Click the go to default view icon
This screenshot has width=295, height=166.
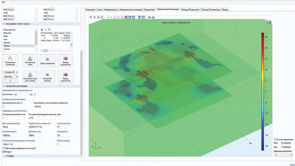108,17
